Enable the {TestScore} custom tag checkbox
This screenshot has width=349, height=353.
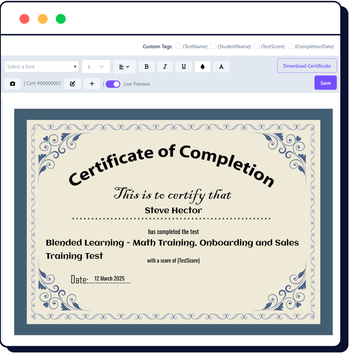tap(257, 46)
